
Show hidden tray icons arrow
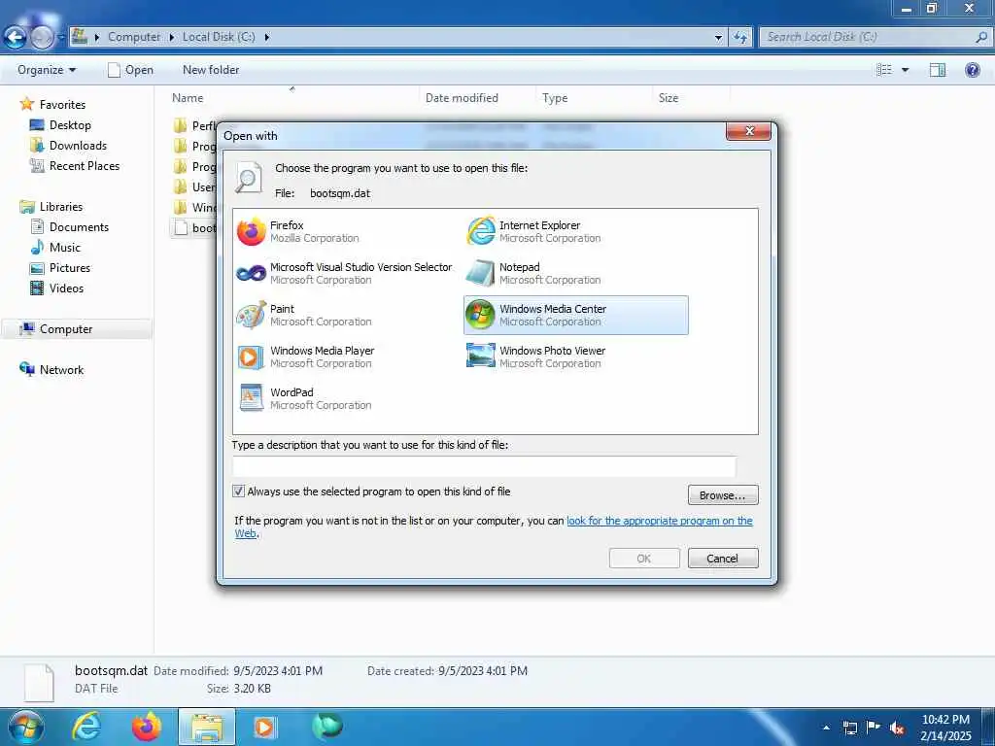click(x=826, y=728)
